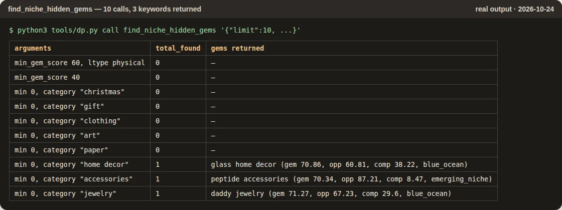Image resolution: width=562 pixels, height=210 pixels.
Task: Click the title 'find_niche_hidden_gems — 10 calls, 3 keywords returned'
Action: click(104, 9)
